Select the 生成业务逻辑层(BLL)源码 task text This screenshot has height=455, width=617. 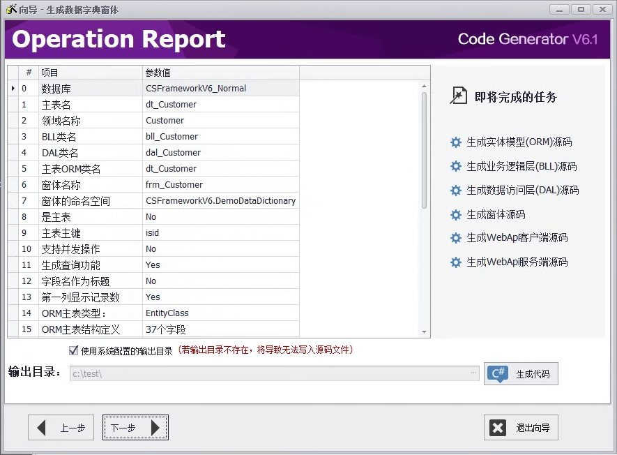tap(521, 166)
